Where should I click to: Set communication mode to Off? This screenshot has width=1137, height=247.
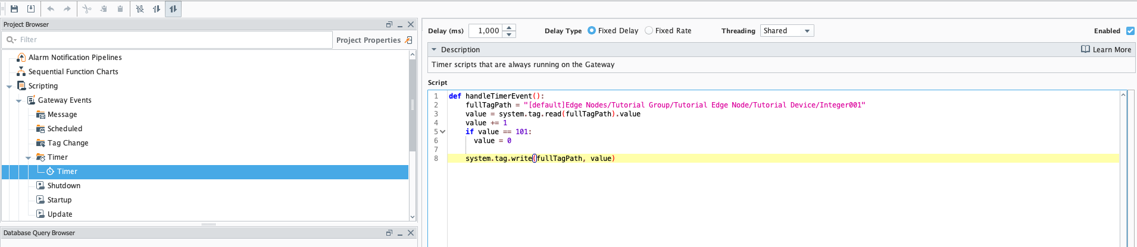pos(140,9)
